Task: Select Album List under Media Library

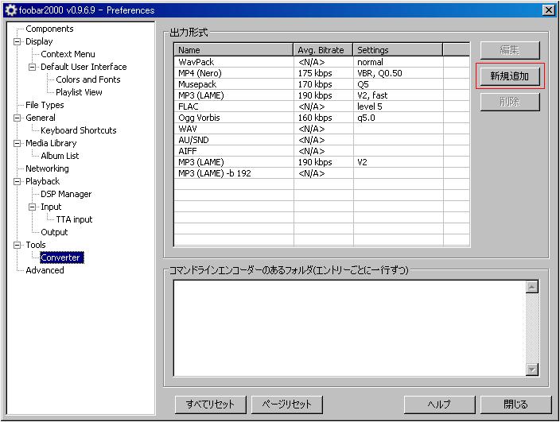Action: tap(60, 156)
